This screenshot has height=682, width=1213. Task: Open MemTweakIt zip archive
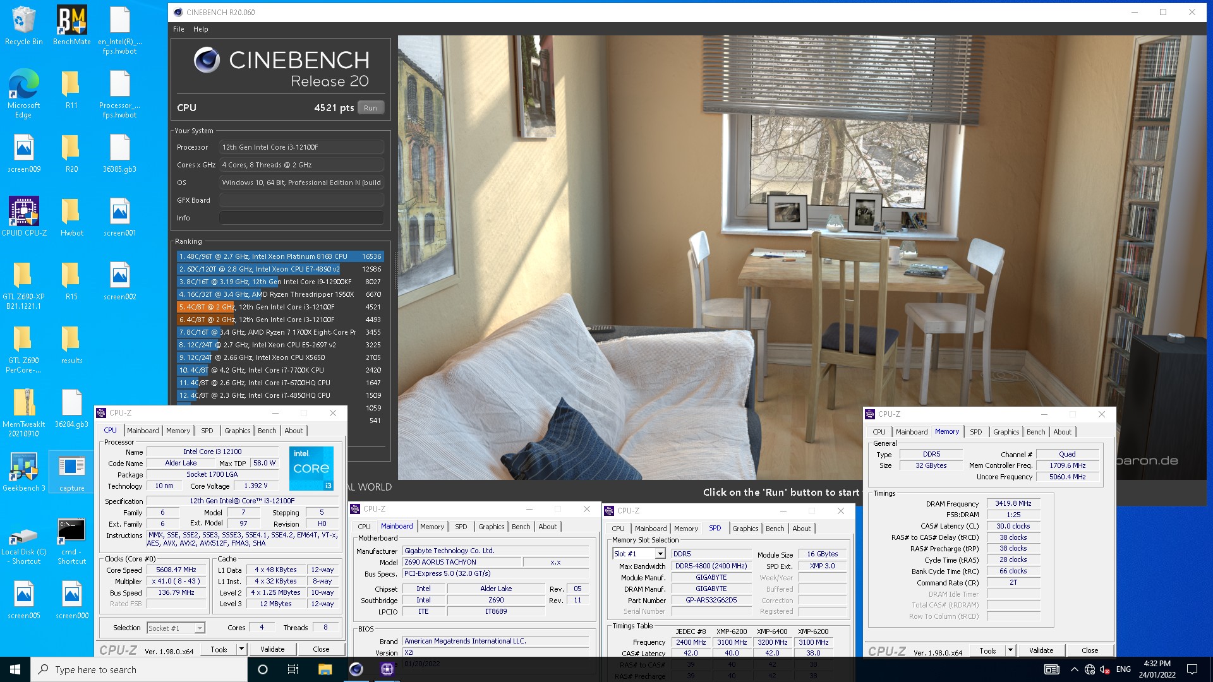23,413
